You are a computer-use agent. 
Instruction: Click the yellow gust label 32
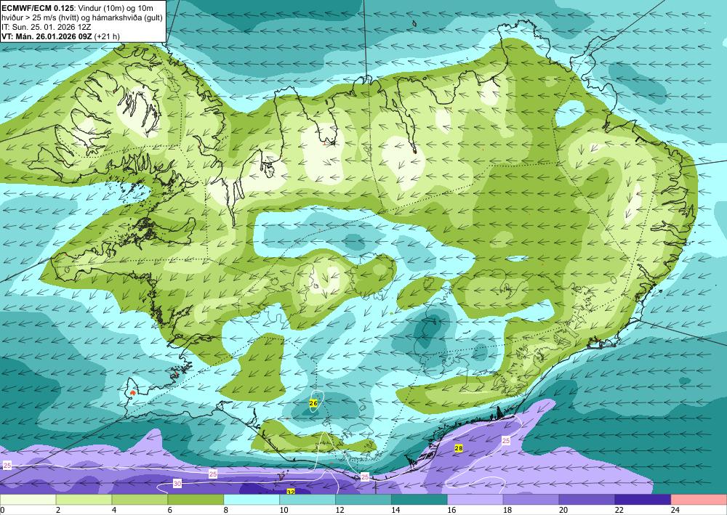coord(291,492)
